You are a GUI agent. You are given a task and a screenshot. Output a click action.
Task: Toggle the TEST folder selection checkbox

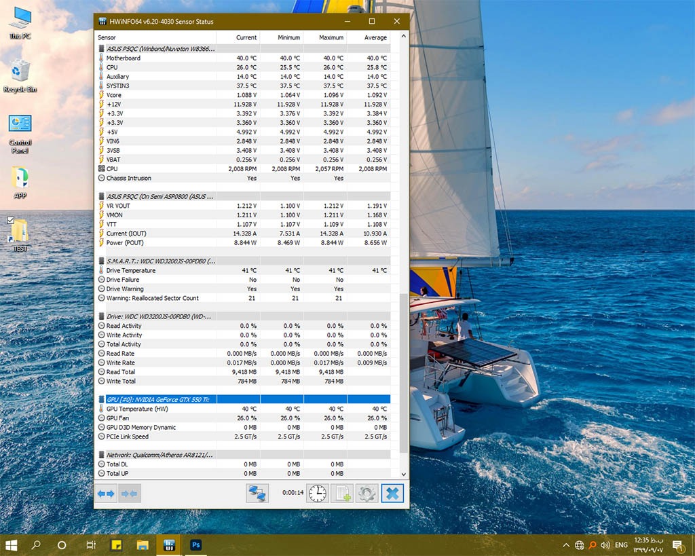pos(11,221)
